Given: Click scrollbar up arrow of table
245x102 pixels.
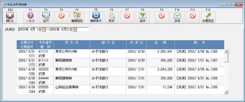Looking at the screenshot, I should pos(226,51).
